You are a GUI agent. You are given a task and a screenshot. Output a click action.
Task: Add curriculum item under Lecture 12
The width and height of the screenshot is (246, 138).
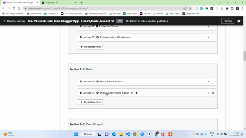pos(90,47)
